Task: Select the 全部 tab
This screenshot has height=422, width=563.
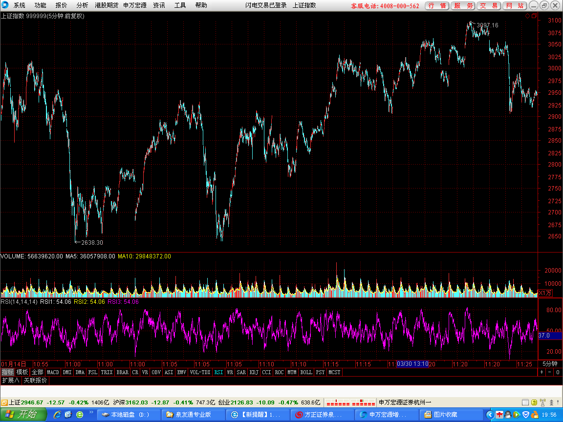Action: tap(37, 372)
